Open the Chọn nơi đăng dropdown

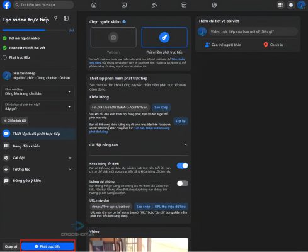[x=38, y=91]
